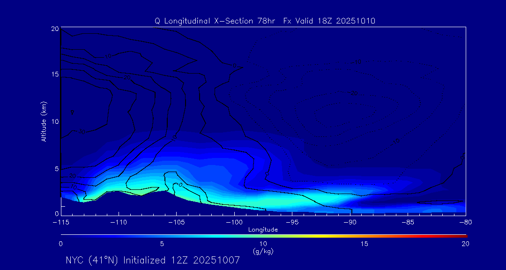Click the contour label '30' on the solid line
The image size is (506, 270).
[82, 131]
